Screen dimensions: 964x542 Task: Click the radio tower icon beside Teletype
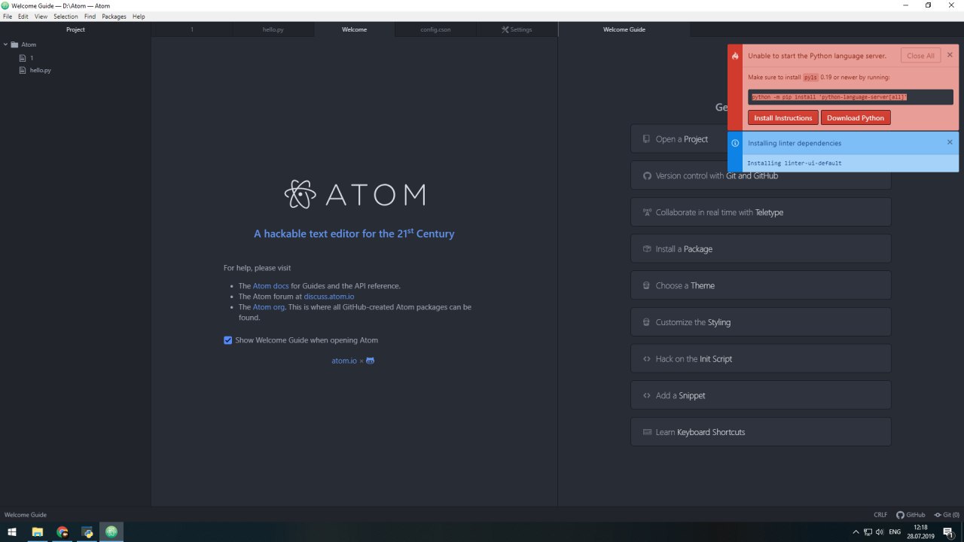click(646, 212)
